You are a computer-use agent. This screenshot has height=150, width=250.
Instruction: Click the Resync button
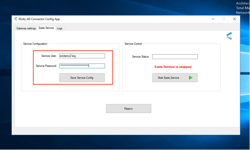[x=129, y=109]
